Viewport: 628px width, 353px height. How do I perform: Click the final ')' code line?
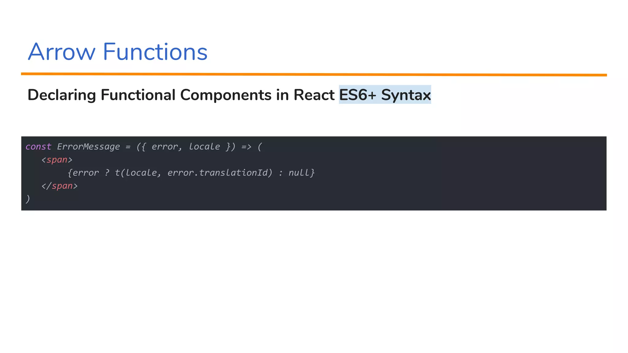pos(28,199)
